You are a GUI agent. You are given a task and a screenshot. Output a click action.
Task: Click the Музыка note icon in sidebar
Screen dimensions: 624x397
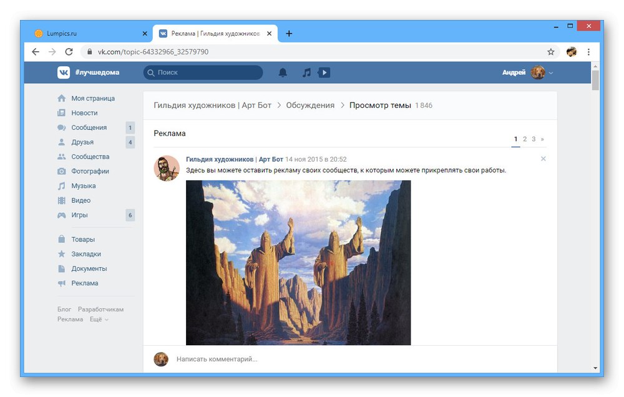(x=61, y=186)
